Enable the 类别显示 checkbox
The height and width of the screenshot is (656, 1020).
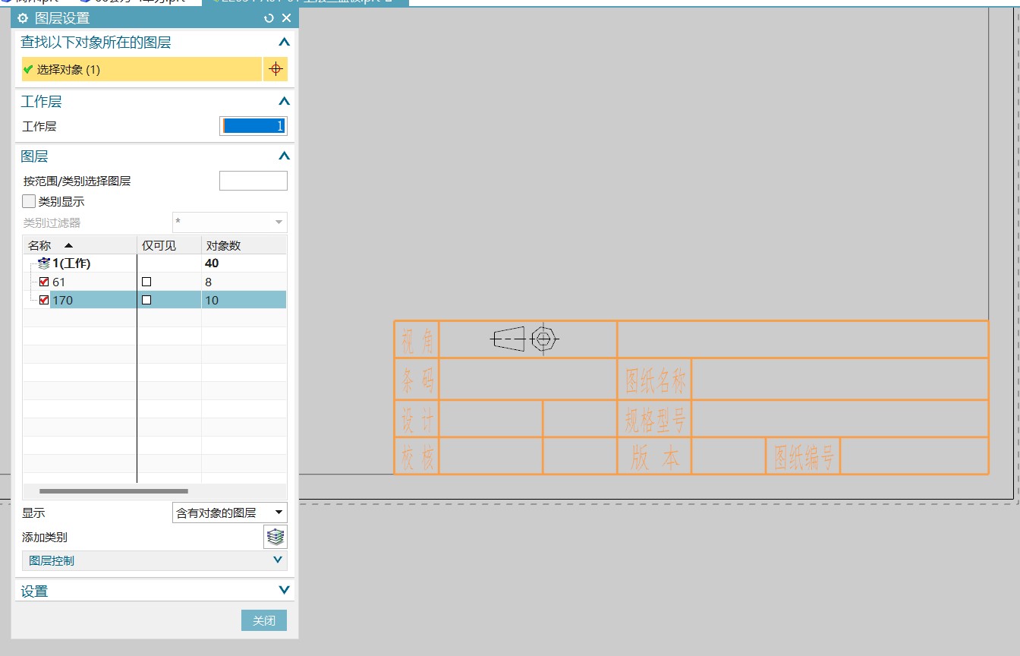pos(29,201)
